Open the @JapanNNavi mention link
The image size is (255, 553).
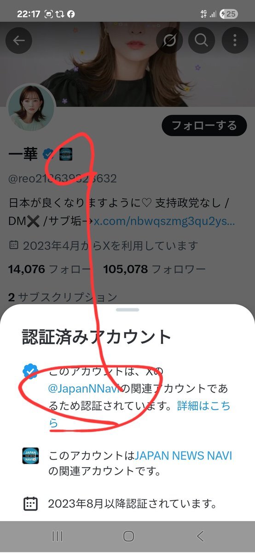coord(85,389)
